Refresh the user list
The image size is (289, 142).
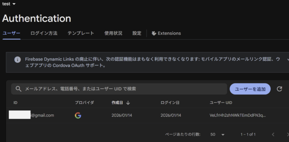[x=279, y=89]
